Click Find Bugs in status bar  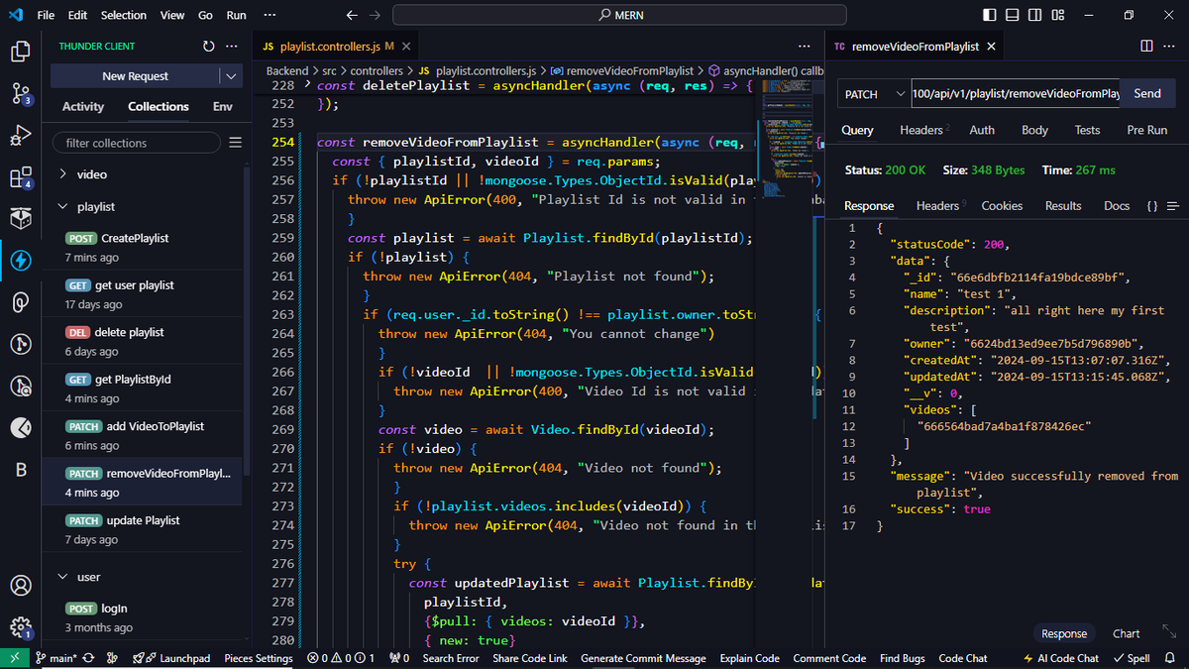[x=903, y=658]
